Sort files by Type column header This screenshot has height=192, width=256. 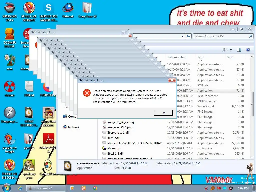pyautogui.click(x=201, y=57)
